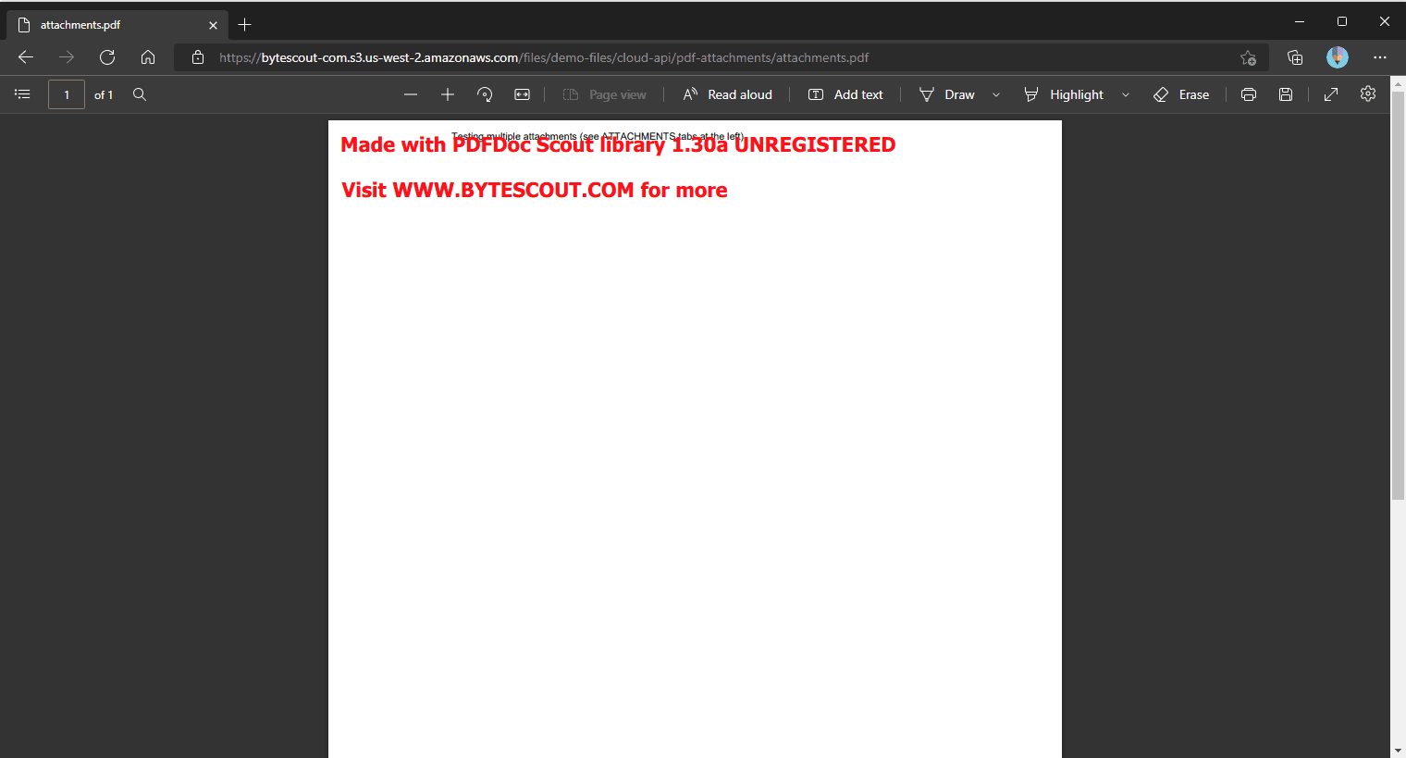Image resolution: width=1406 pixels, height=758 pixels.
Task: Open the PDF search tool
Action: point(140,94)
